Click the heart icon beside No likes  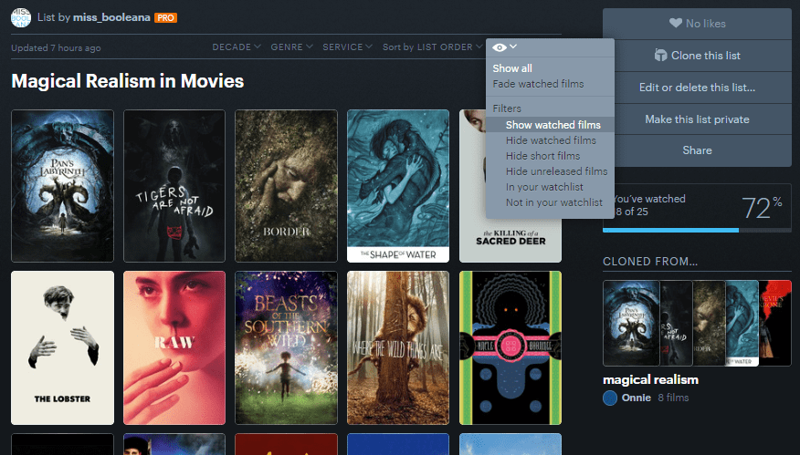[676, 23]
